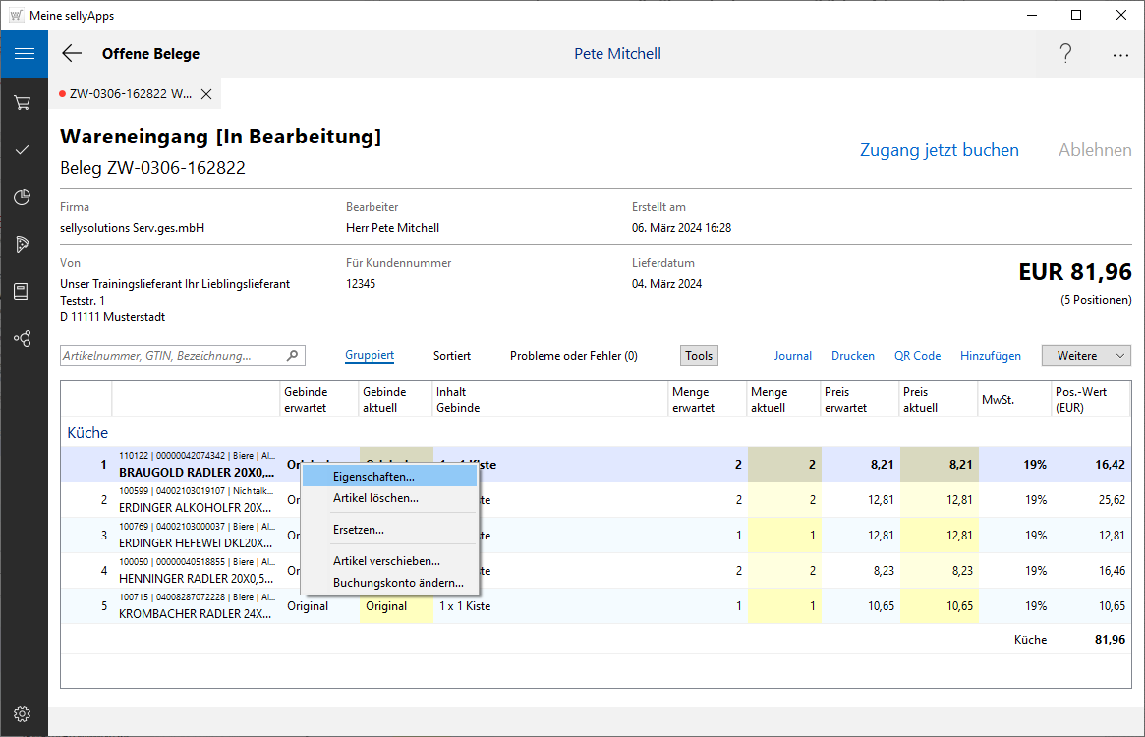Viewport: 1145px width, 737px height.
Task: Open the checkmark sidebar icon
Action: click(x=23, y=150)
